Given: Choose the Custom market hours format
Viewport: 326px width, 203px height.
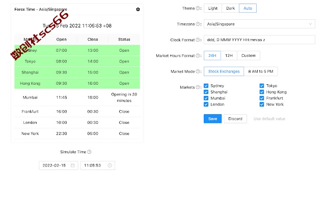Looking at the screenshot, I should [x=249, y=55].
